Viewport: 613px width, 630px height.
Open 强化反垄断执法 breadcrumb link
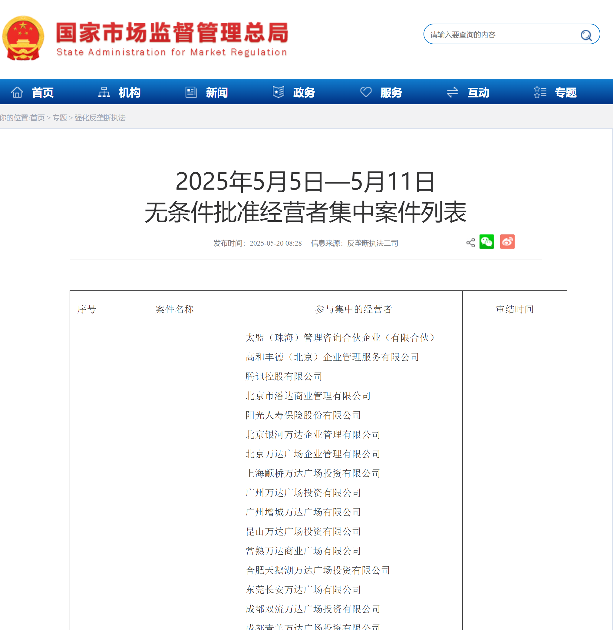tap(100, 118)
